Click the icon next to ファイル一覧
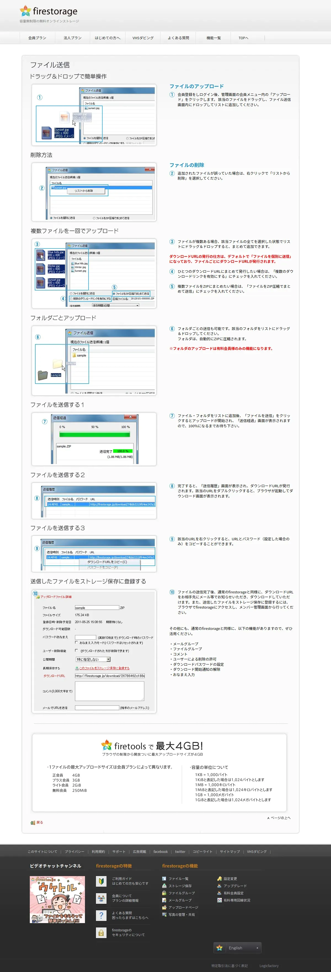Image resolution: width=331 pixels, height=972 pixels. (164, 878)
